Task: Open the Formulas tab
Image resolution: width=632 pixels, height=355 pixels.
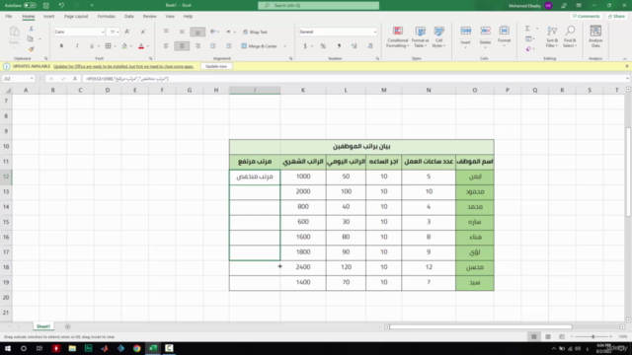Action: coord(106,16)
